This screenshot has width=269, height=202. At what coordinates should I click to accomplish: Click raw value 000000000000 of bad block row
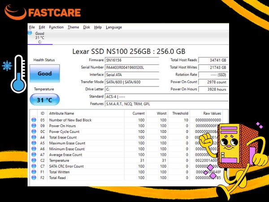208,120
